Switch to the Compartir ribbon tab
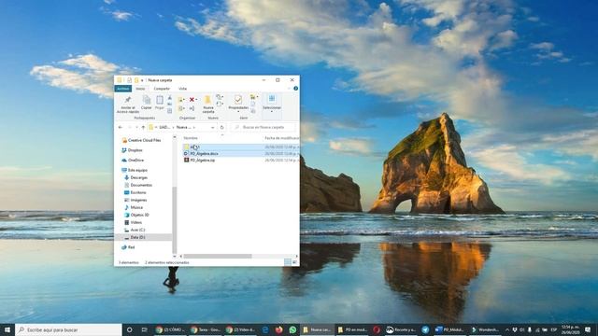598x336 pixels. 162,89
